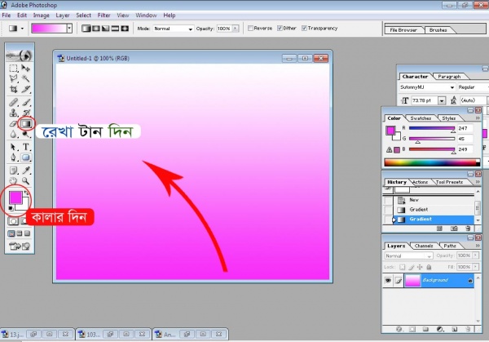Open the layer Opacity 100% arrow
Viewport: 489px width, 342px height.
[476, 255]
